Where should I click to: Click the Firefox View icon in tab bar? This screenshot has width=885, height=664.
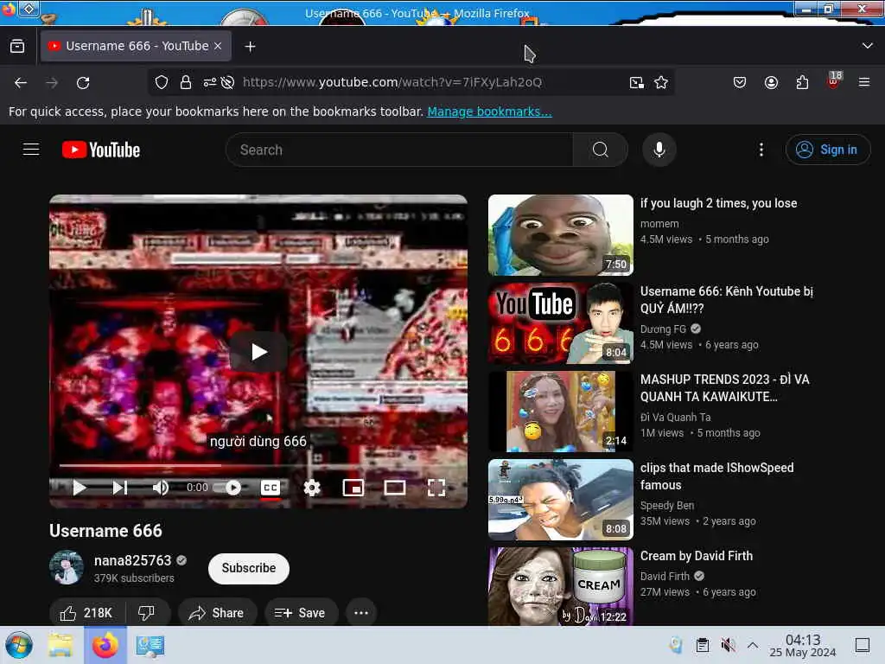pos(17,47)
